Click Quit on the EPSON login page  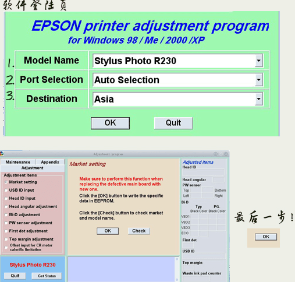[x=173, y=123]
